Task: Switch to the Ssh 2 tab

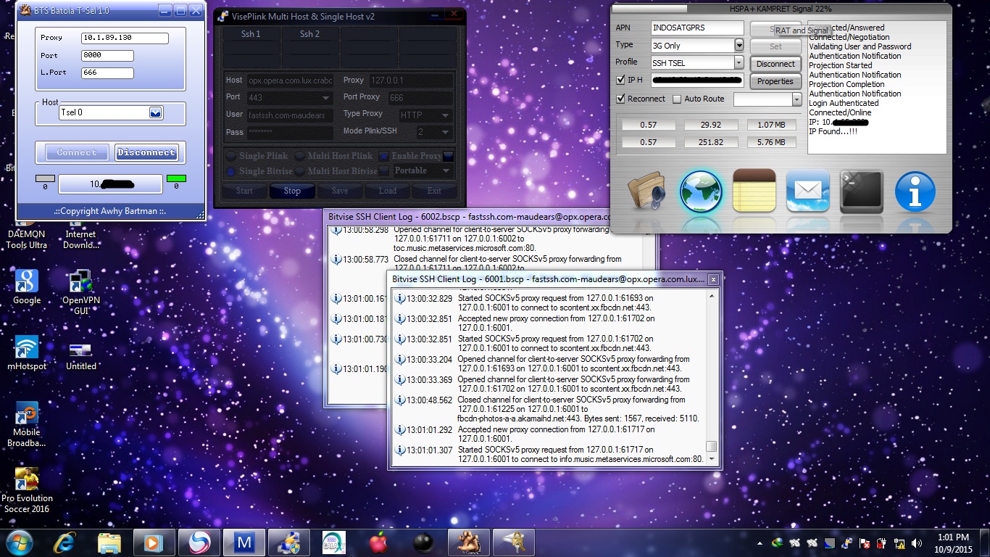Action: (311, 33)
